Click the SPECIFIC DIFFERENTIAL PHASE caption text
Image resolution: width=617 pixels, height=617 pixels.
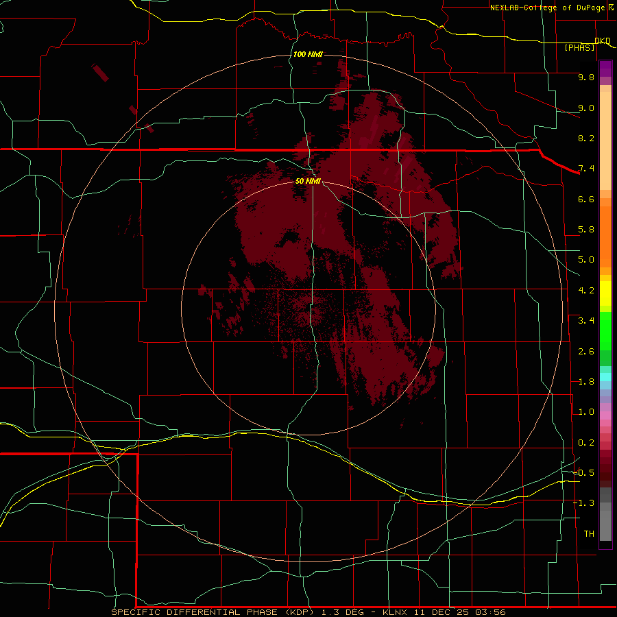tap(197, 612)
